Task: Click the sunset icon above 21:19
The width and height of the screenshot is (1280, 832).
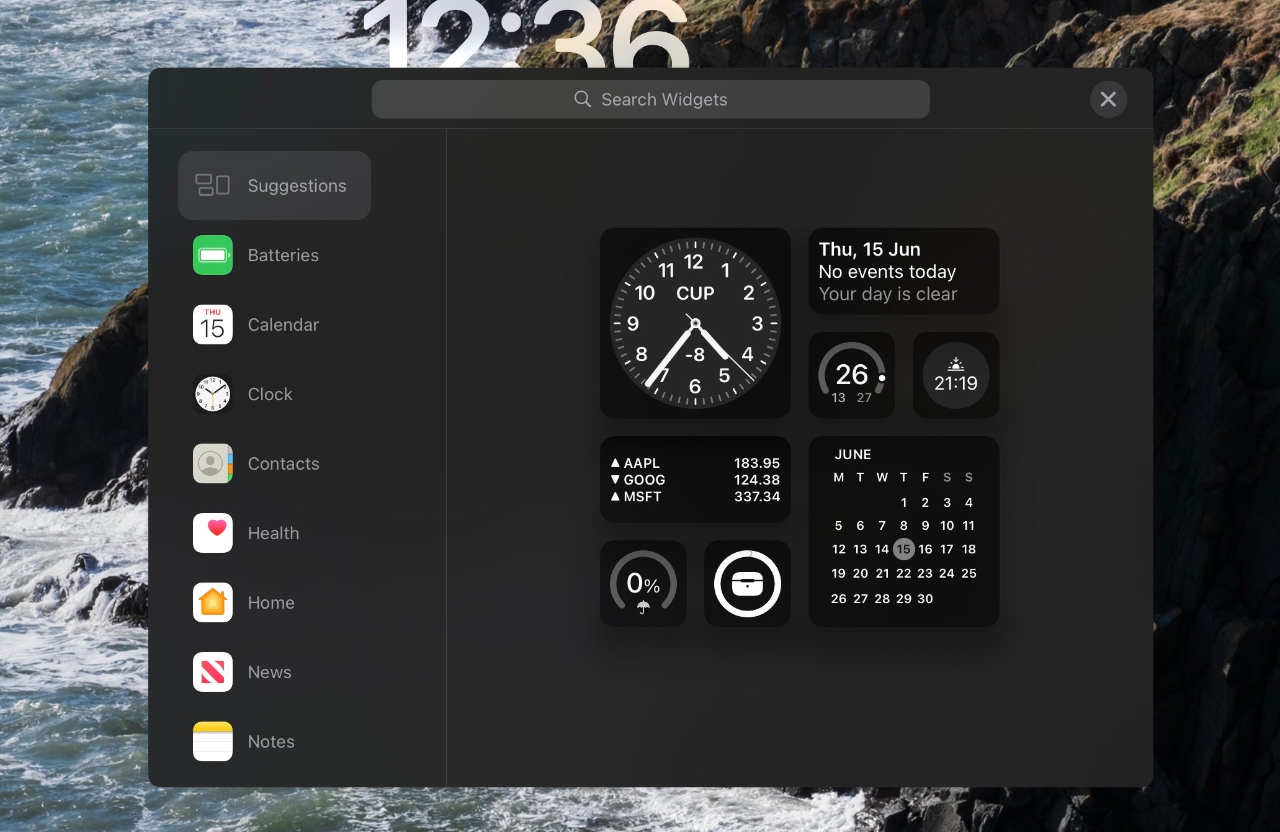Action: click(956, 364)
